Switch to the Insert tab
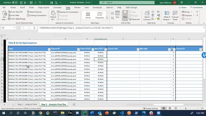 (23, 7)
